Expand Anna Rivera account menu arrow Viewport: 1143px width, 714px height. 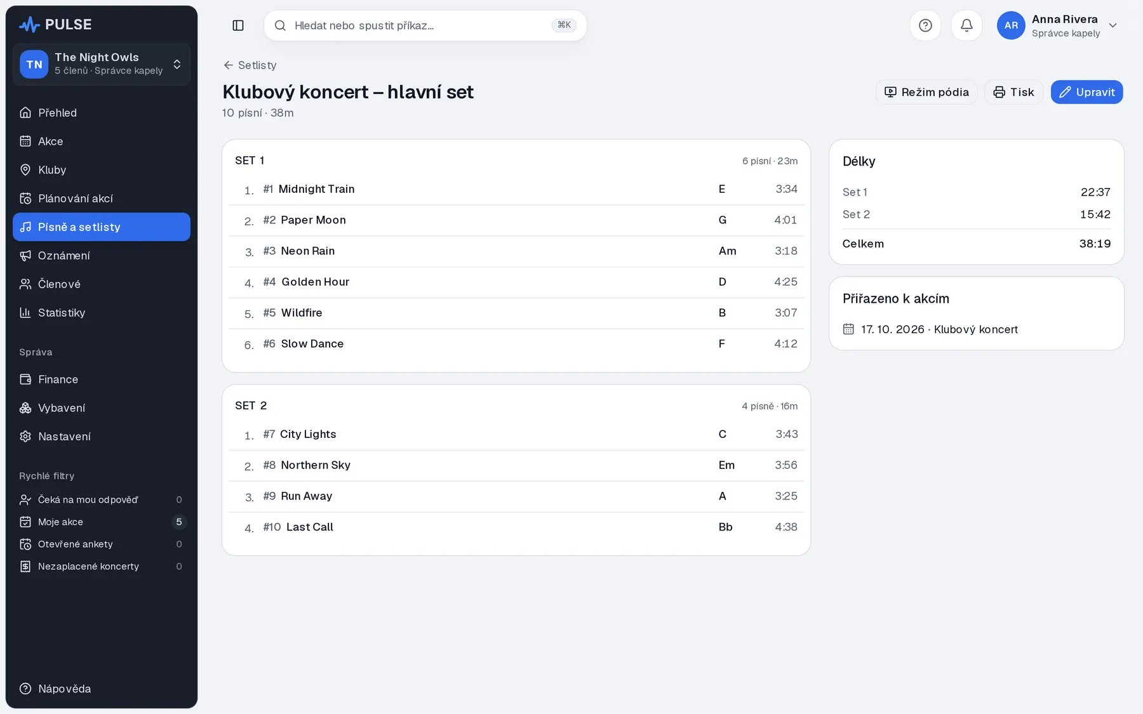[1113, 25]
